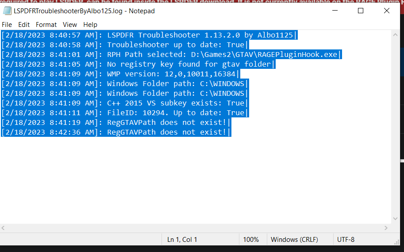Click the title 'LSPDFRTroubleshooterByAlbo125.log - Notepad'

point(84,11)
